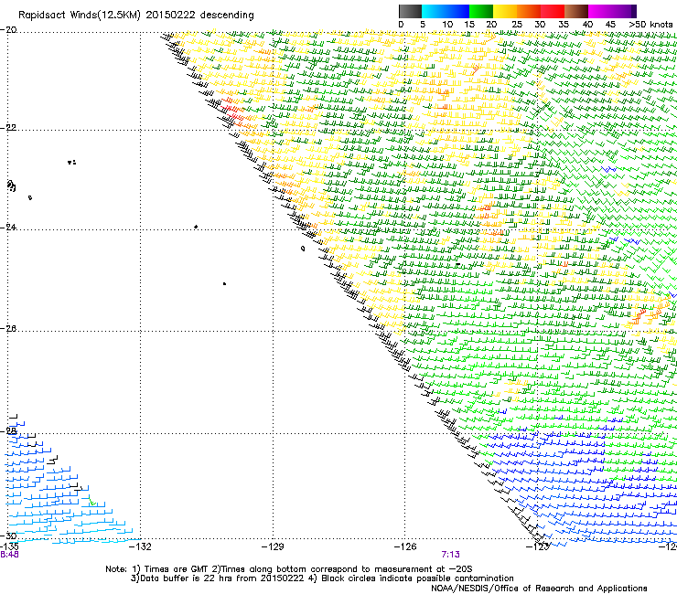Click the '-24' latitude axis label
Viewport: 677px width, 594px height.
pos(8,227)
